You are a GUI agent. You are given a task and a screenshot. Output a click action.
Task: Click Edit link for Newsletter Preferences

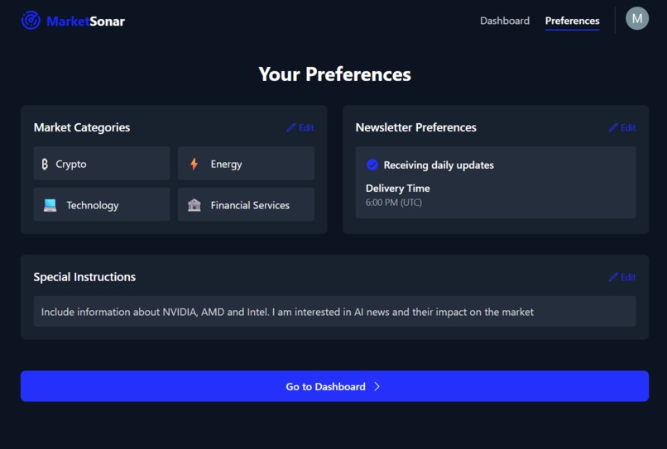(x=628, y=127)
